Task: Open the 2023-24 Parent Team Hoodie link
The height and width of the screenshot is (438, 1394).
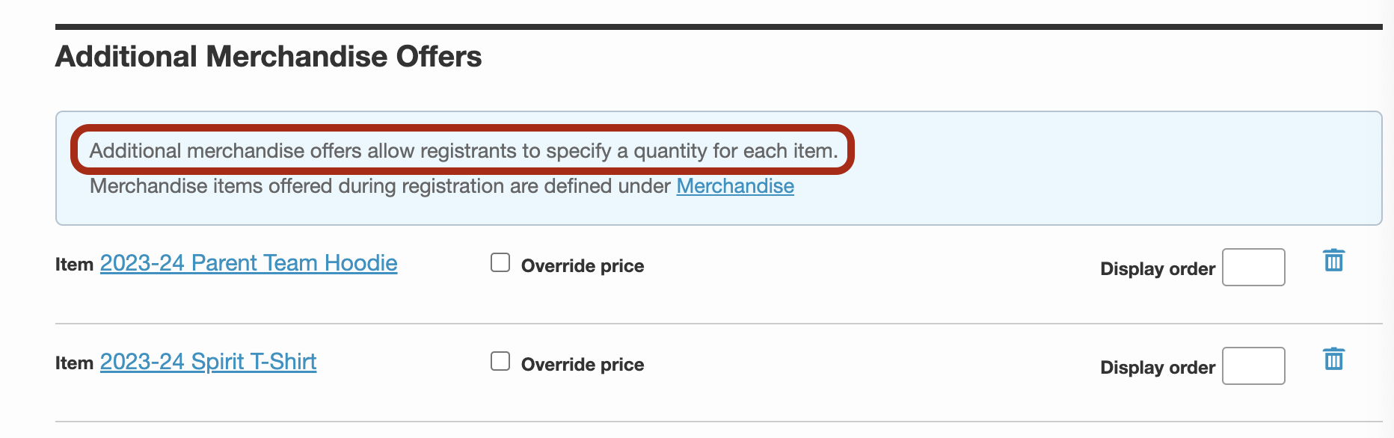Action: coord(248,263)
